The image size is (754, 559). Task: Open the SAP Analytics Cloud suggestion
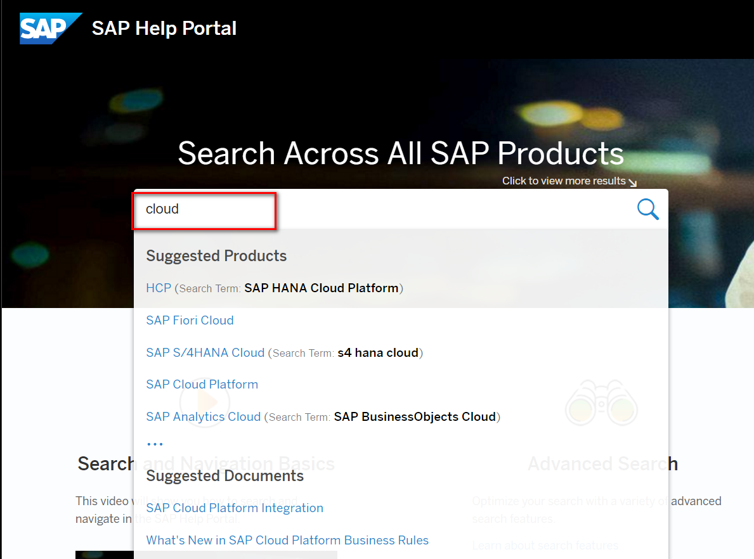(x=204, y=417)
